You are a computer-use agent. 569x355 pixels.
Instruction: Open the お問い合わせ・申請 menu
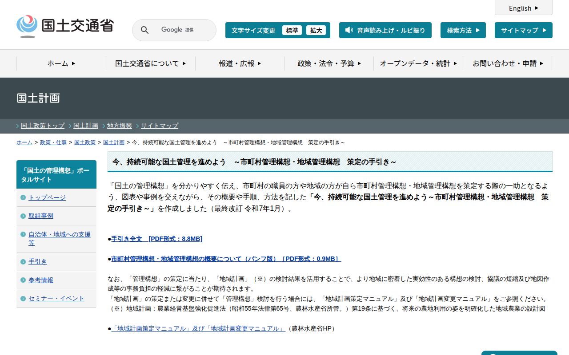(x=508, y=63)
